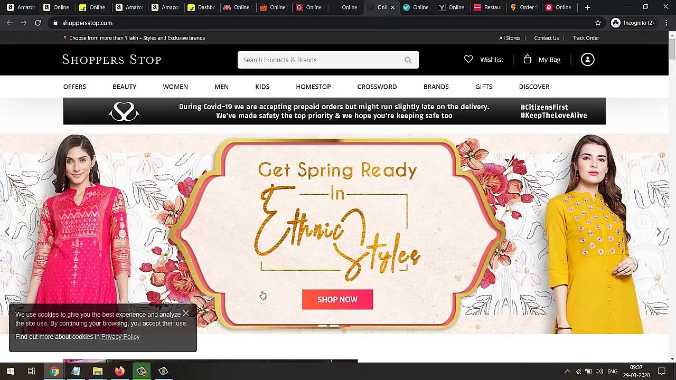Switch to the Dashboard tab
This screenshot has width=676, height=380.
coord(201,7)
